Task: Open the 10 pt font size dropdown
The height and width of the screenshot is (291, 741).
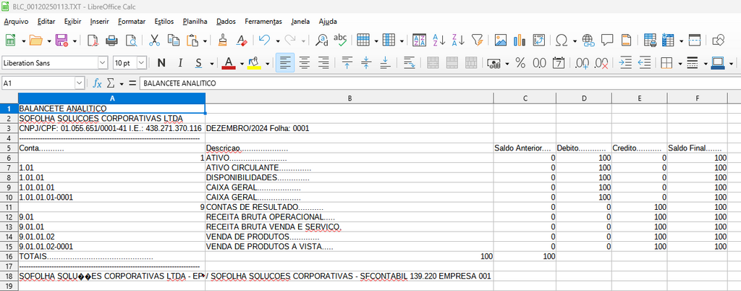Action: point(142,63)
